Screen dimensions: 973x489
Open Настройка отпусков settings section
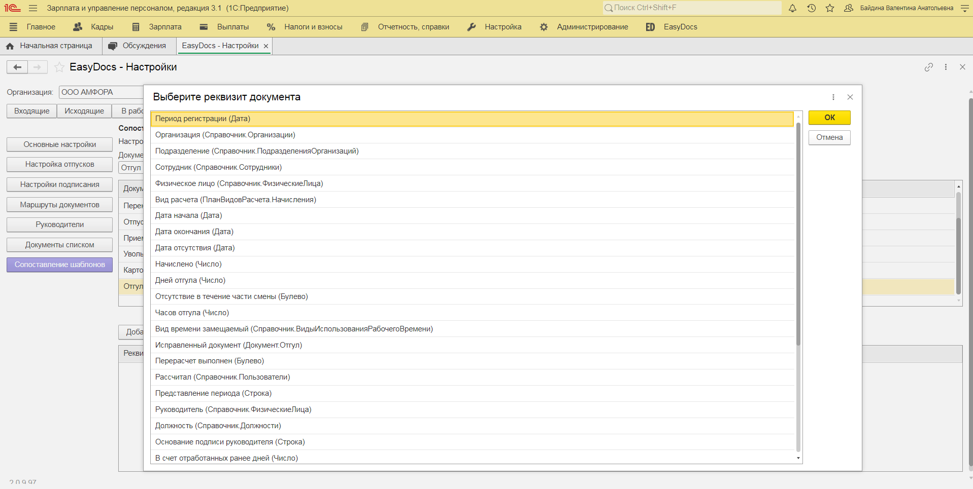tap(59, 164)
